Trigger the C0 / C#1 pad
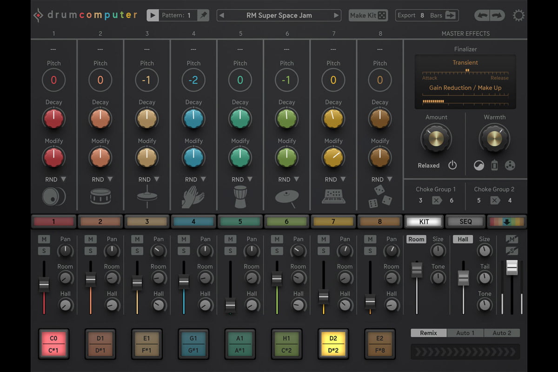 tap(53, 344)
